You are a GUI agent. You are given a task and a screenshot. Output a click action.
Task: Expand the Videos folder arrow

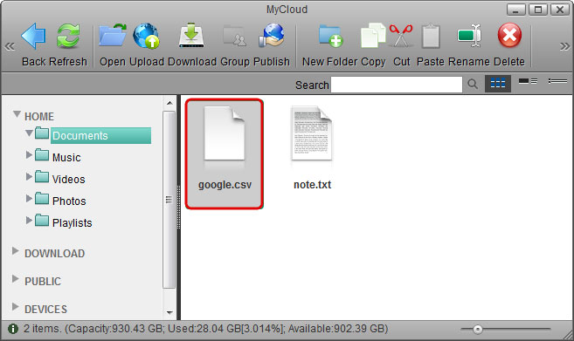point(29,176)
